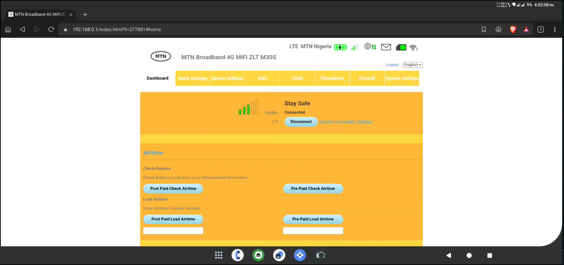Click the WiFi connected devices icon
Viewport: 564px width, 265px height.
414,47
